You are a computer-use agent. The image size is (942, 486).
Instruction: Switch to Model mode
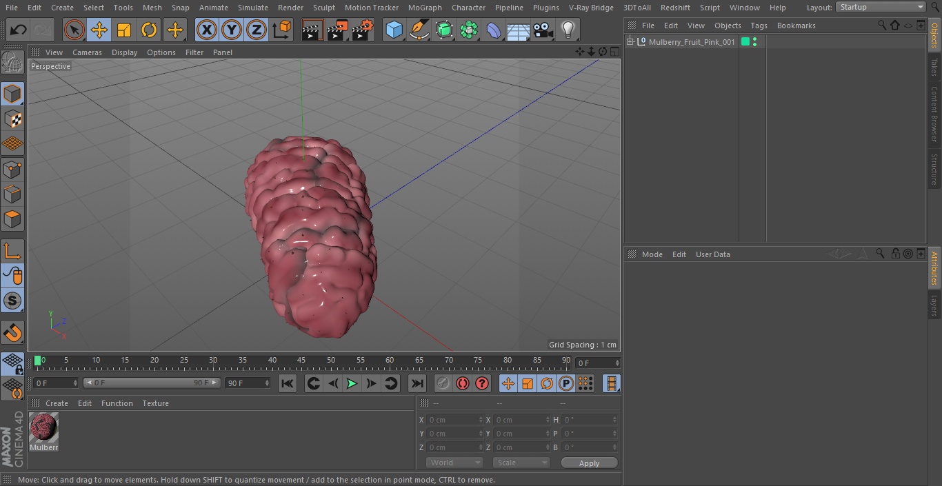tap(12, 94)
